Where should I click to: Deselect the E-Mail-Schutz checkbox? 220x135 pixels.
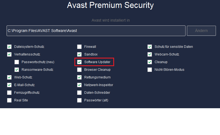pyautogui.click(x=10, y=85)
